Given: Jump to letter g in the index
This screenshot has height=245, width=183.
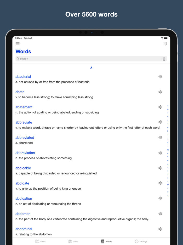Looking at the screenshot, I should pos(168,127).
